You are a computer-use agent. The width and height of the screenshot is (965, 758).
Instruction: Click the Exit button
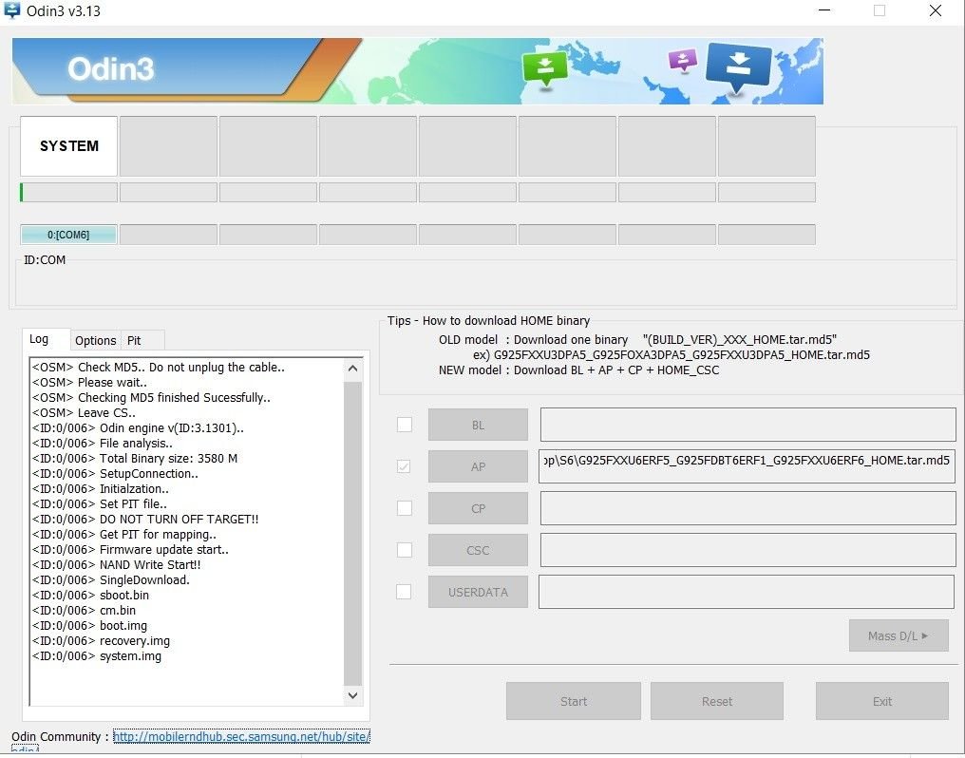882,701
